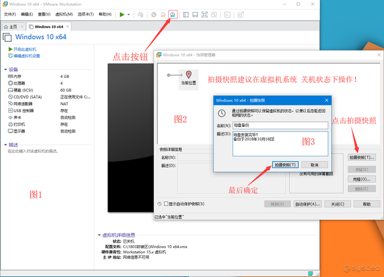Collapse the 设备 section
384x277 pixels.
click(5, 70)
